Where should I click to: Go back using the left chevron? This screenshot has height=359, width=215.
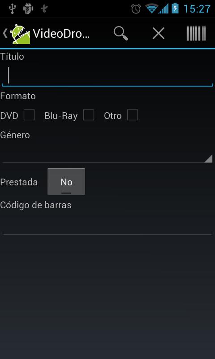(5, 33)
